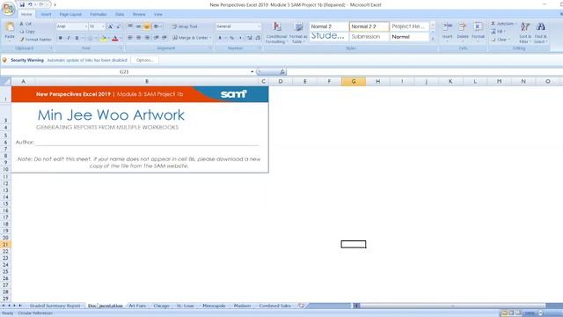Toggle top align

[x=130, y=26]
